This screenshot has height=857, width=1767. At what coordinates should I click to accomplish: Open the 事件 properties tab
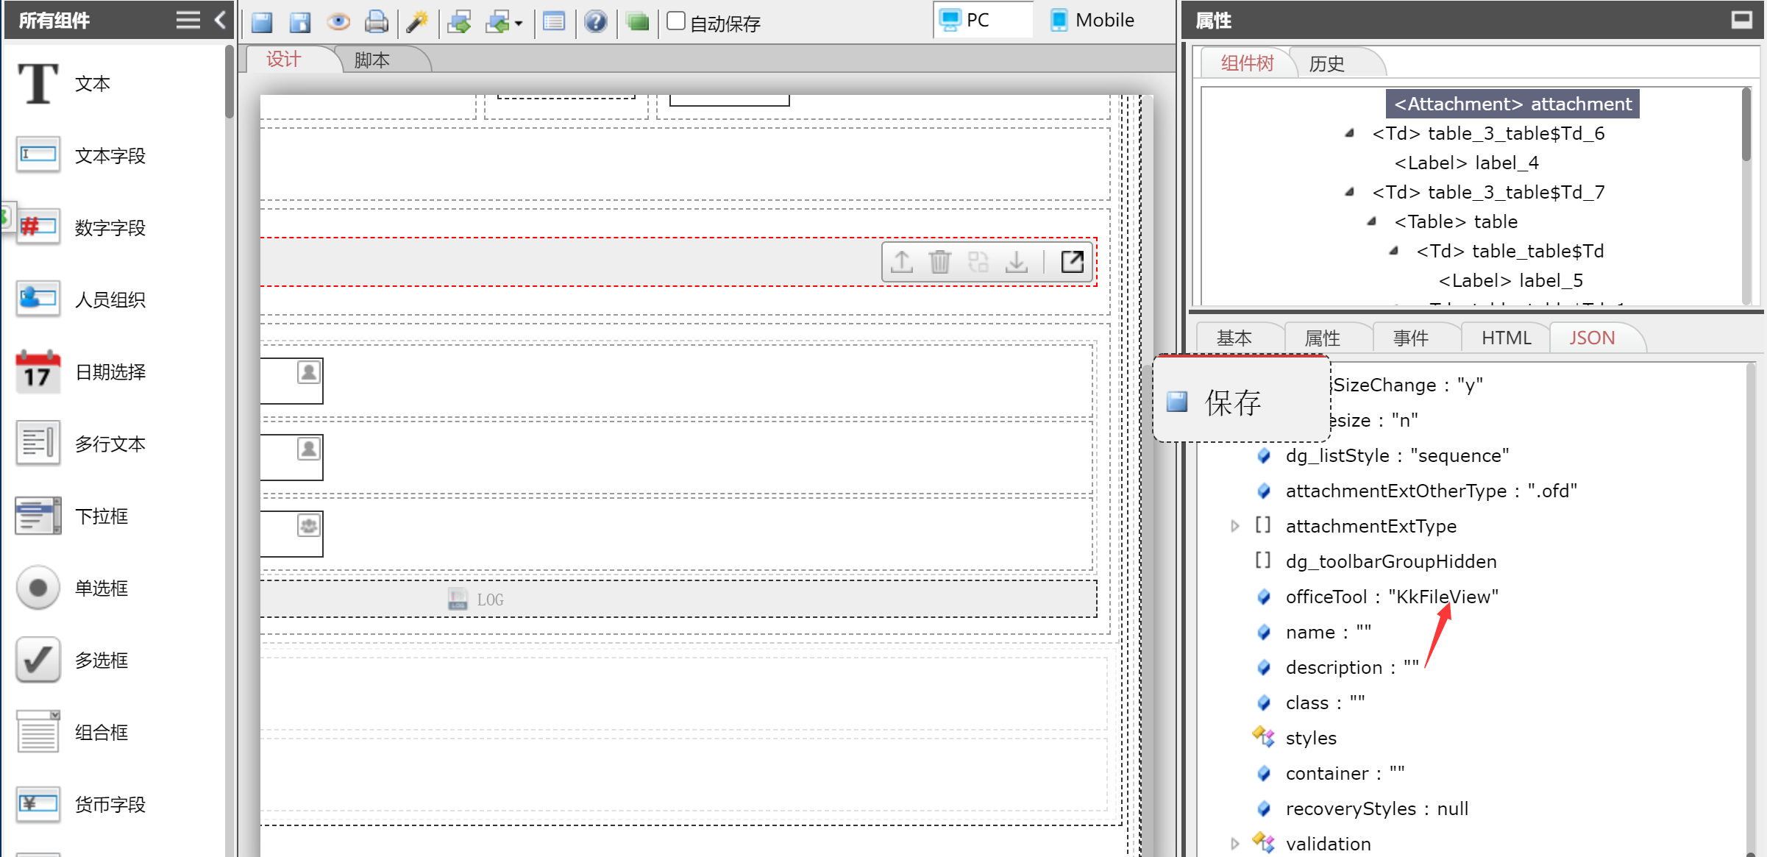1410,338
